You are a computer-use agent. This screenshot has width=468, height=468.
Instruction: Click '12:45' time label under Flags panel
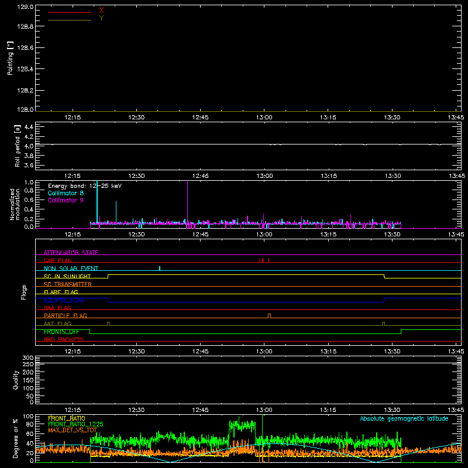pyautogui.click(x=200, y=352)
